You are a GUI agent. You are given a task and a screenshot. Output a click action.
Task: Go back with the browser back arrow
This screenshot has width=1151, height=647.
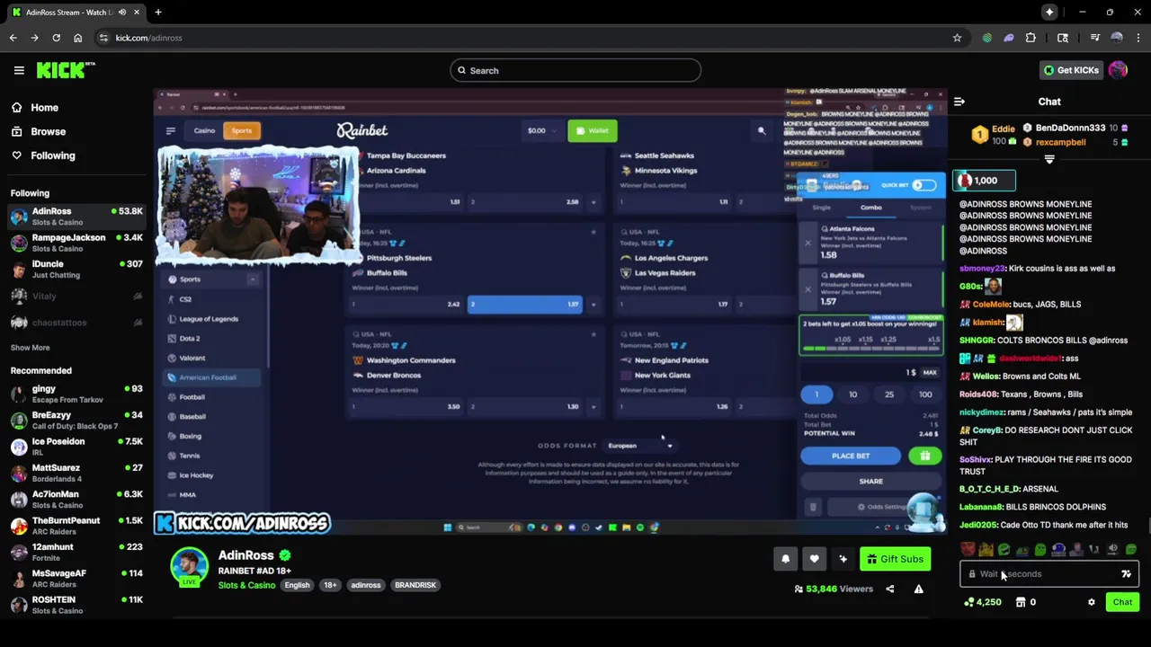[x=13, y=38]
